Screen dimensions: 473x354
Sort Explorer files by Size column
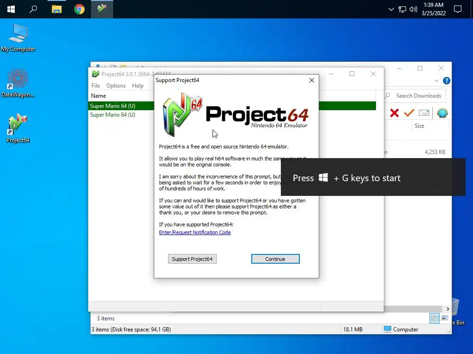point(419,126)
